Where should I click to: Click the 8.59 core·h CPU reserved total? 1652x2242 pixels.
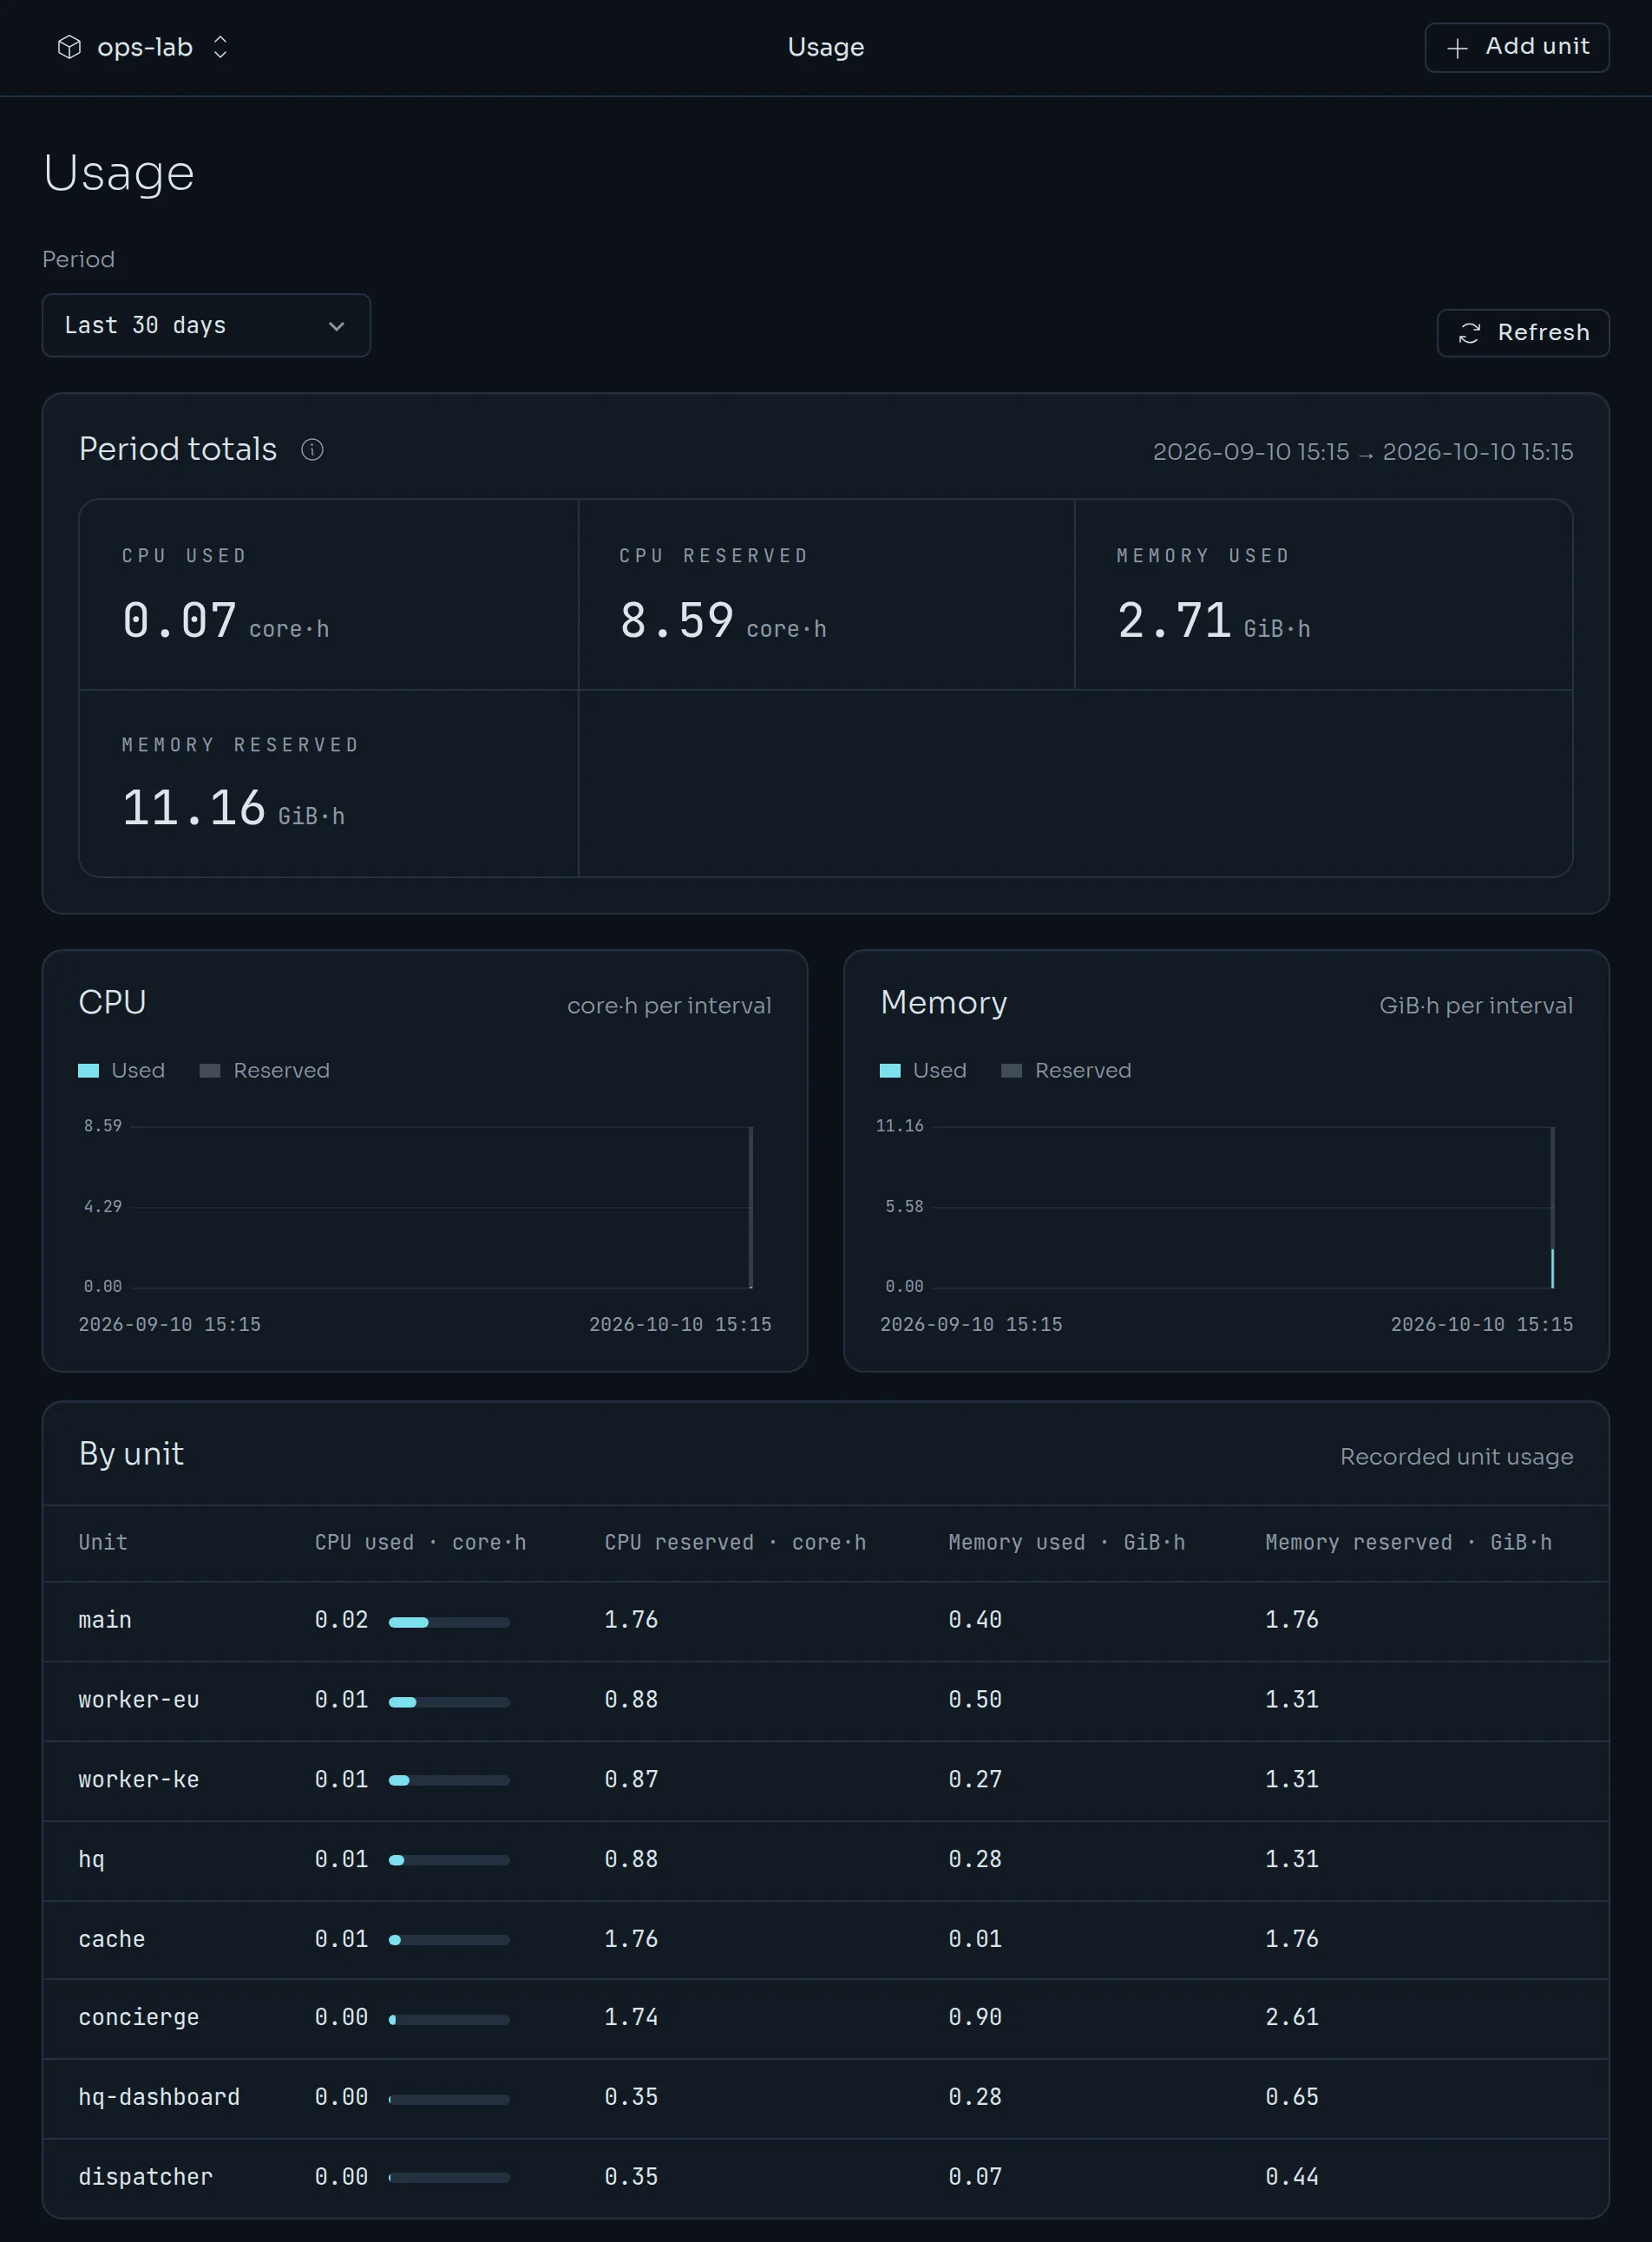point(723,621)
